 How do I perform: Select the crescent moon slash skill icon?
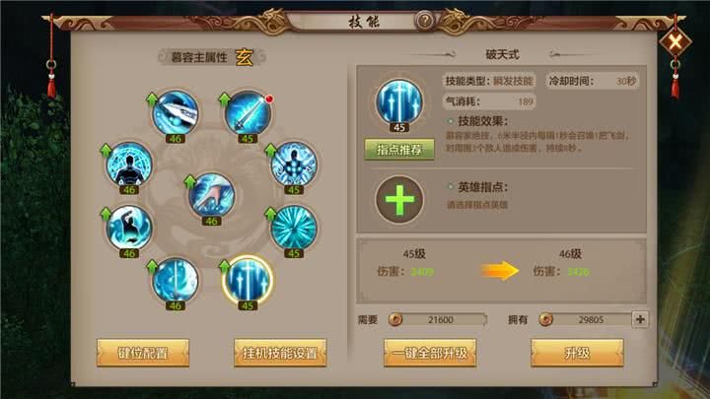point(176,281)
